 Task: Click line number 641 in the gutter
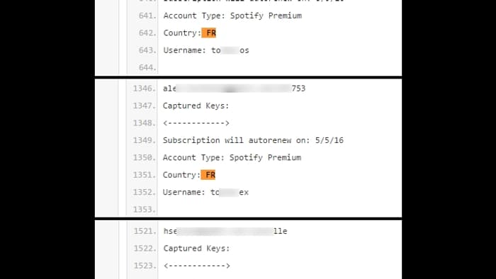(x=147, y=16)
